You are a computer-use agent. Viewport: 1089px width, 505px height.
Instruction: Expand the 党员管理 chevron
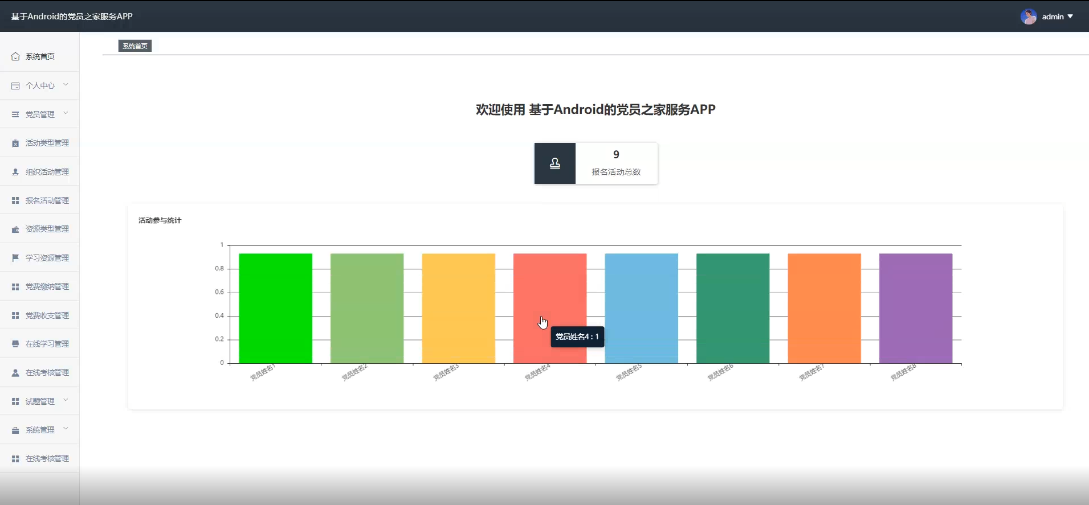coord(66,113)
